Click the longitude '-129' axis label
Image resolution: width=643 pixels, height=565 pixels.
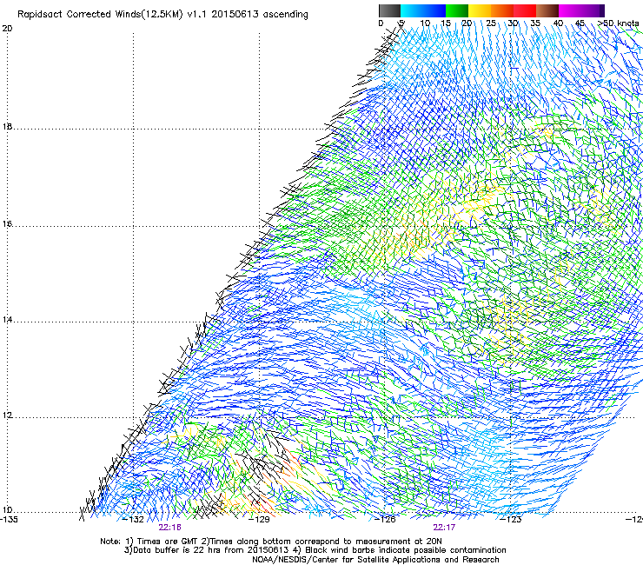point(259,520)
